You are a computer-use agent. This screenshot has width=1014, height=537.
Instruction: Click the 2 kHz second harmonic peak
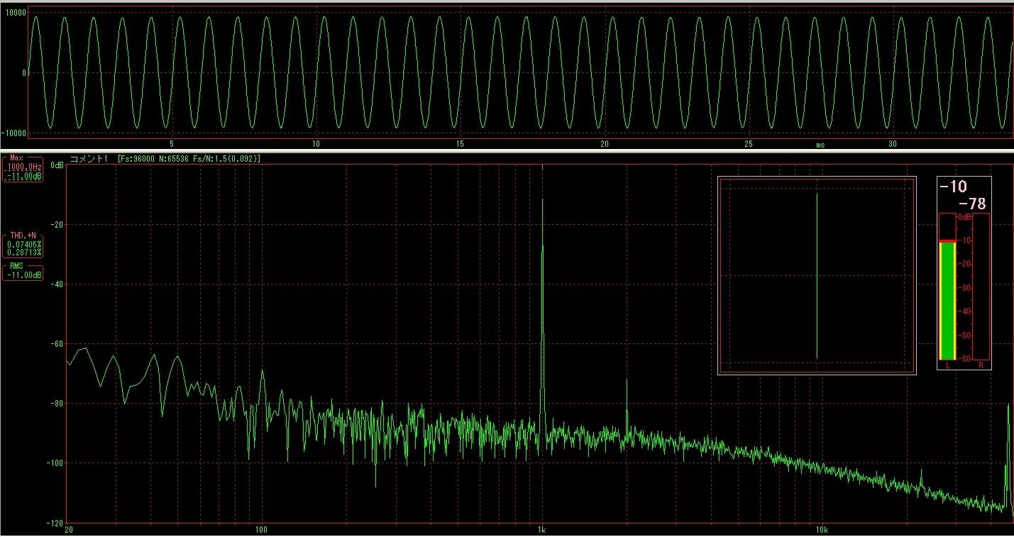tap(627, 380)
